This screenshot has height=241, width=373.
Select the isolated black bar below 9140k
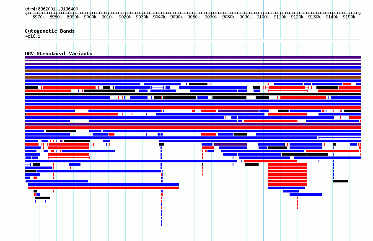click(341, 181)
